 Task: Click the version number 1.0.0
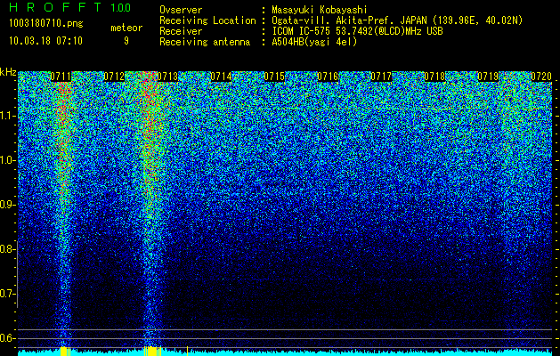pos(120,7)
